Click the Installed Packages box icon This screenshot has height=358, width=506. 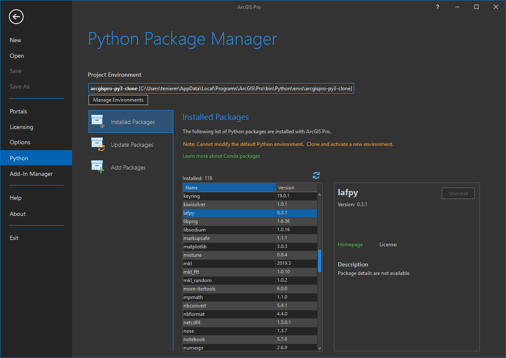(x=98, y=121)
